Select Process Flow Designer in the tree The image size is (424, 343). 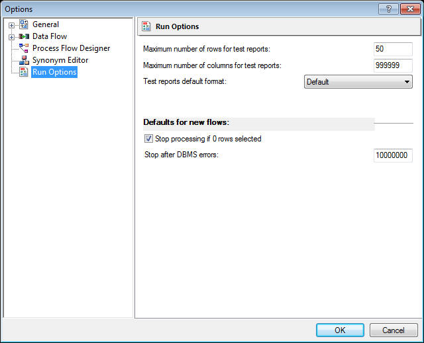pos(71,48)
